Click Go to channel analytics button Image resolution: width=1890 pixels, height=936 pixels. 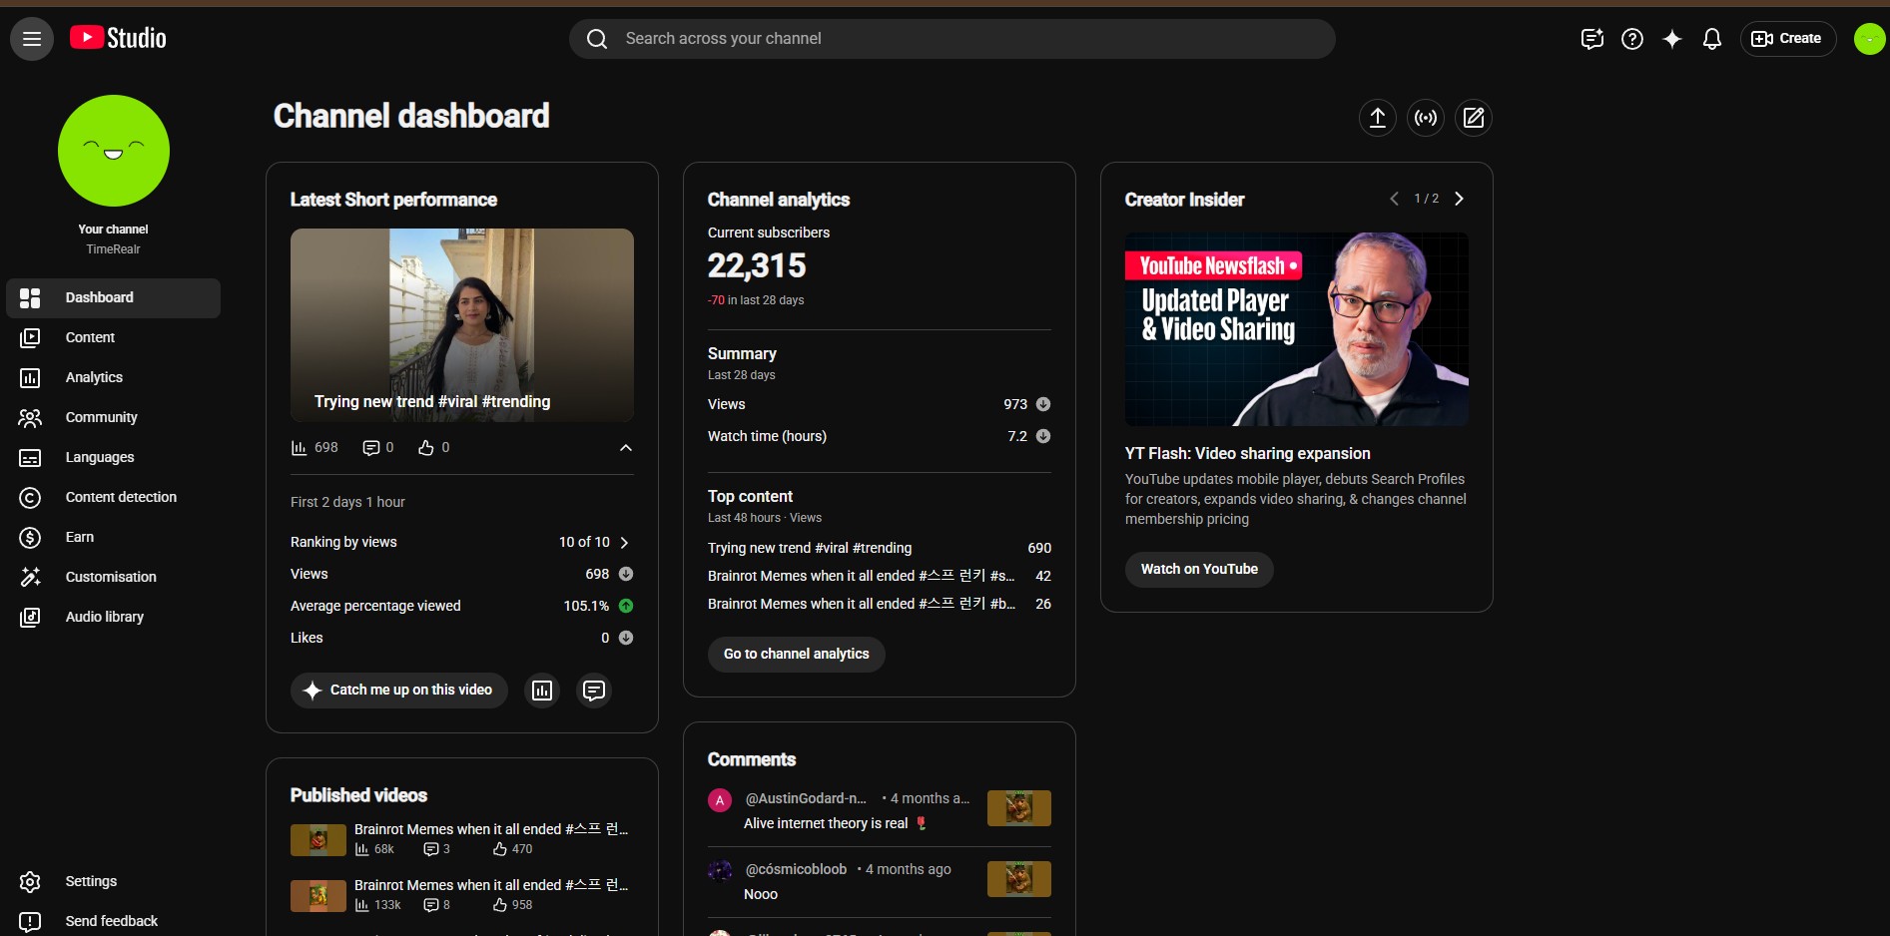797,655
